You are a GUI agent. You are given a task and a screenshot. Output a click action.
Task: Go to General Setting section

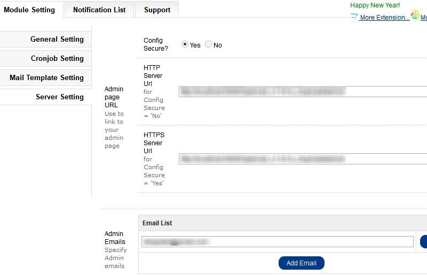[x=57, y=40]
